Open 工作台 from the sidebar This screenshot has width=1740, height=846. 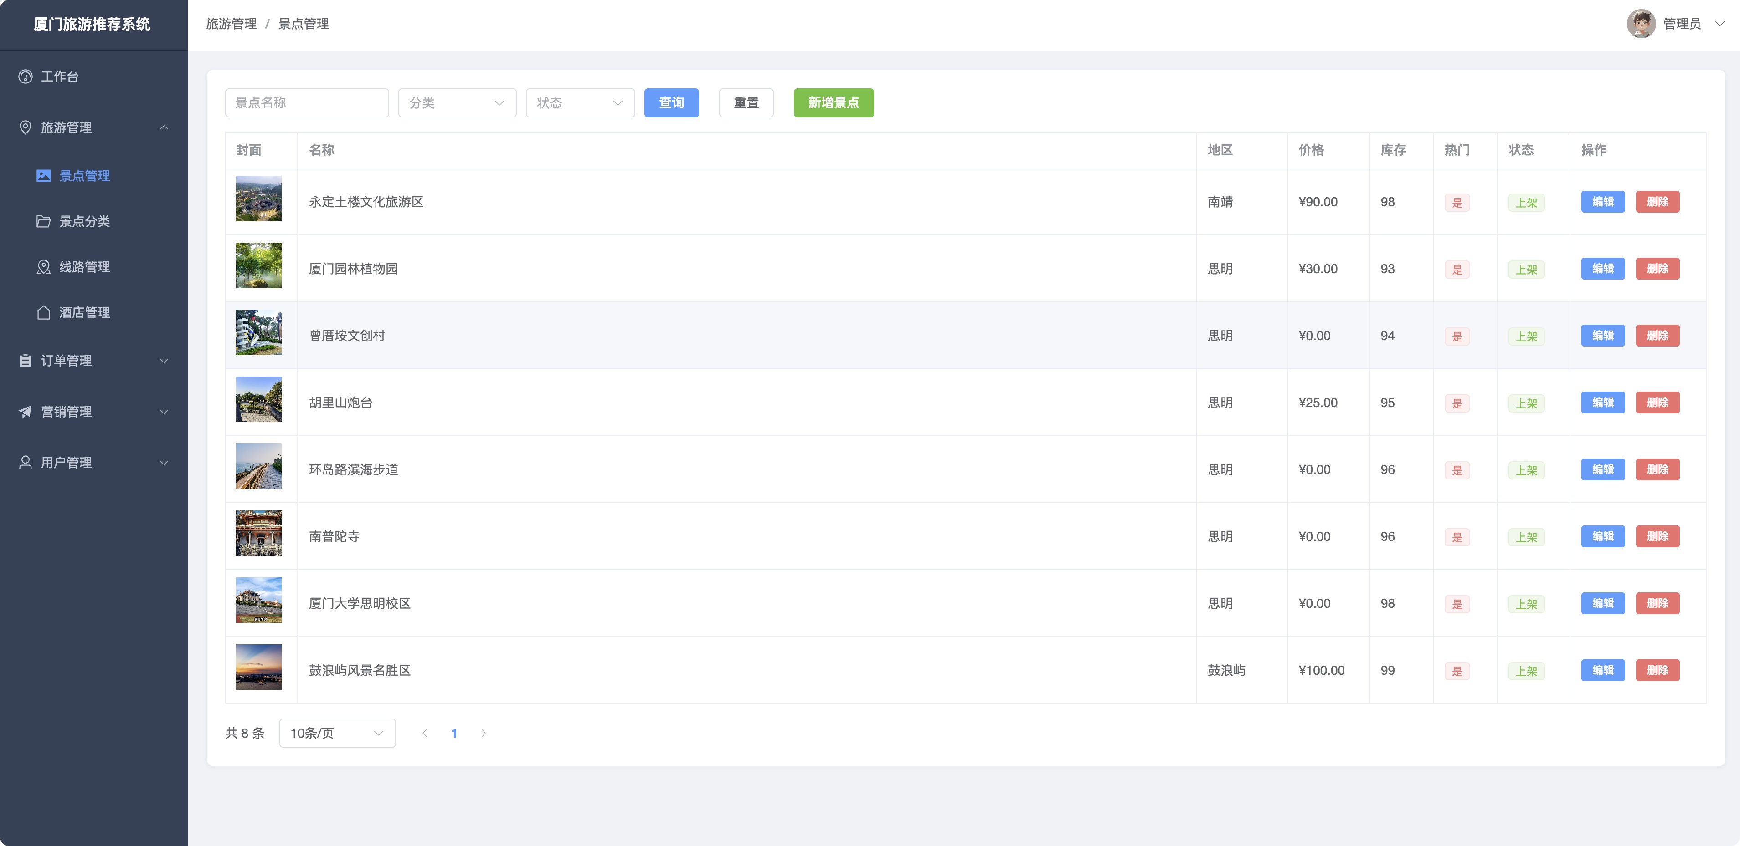pos(94,77)
